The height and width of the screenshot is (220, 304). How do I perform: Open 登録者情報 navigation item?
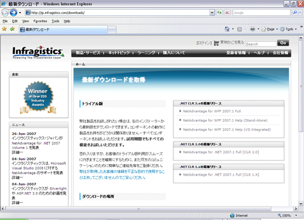(x=236, y=53)
